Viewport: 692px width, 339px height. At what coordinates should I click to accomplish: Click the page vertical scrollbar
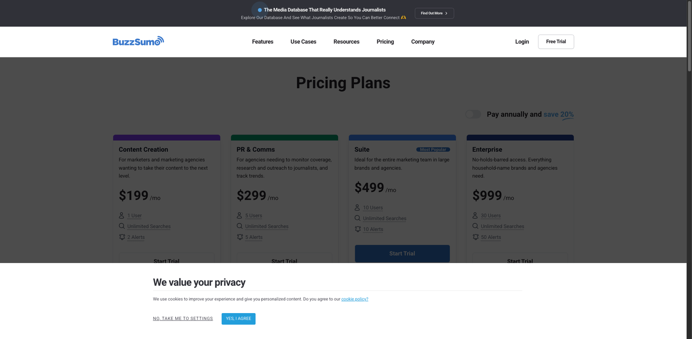[689, 37]
